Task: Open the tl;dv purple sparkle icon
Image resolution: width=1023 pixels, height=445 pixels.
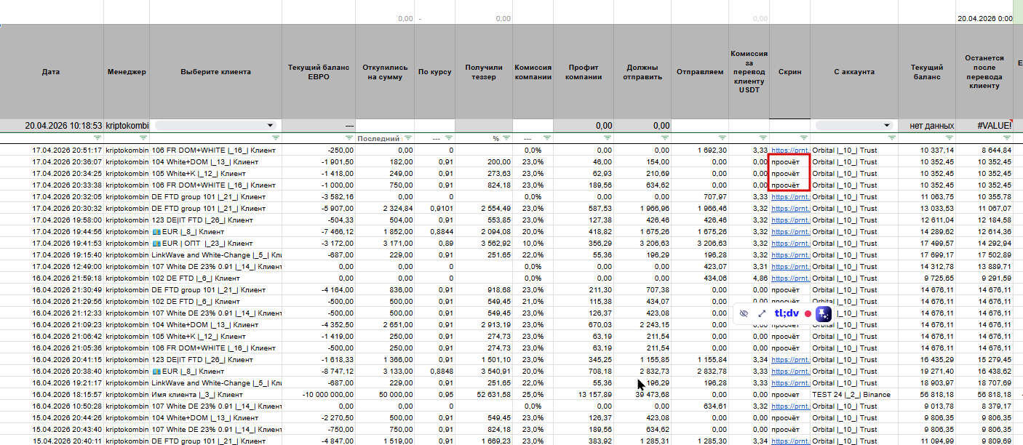Action: click(x=824, y=313)
